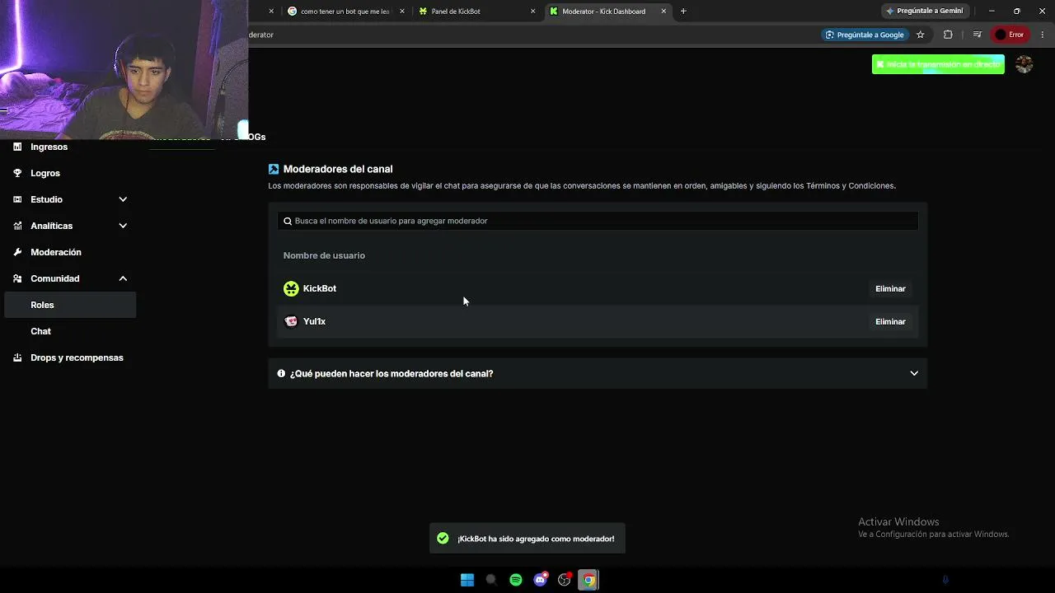Image resolution: width=1055 pixels, height=593 pixels.
Task: Open Drops y recompensas in the sidebar
Action: point(77,357)
